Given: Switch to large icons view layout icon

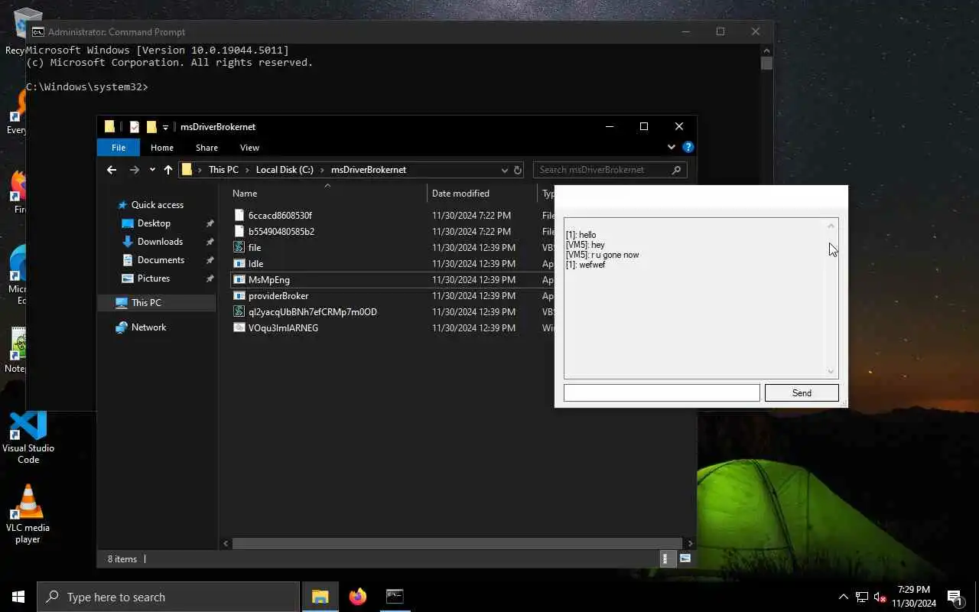Looking at the screenshot, I should (685, 559).
